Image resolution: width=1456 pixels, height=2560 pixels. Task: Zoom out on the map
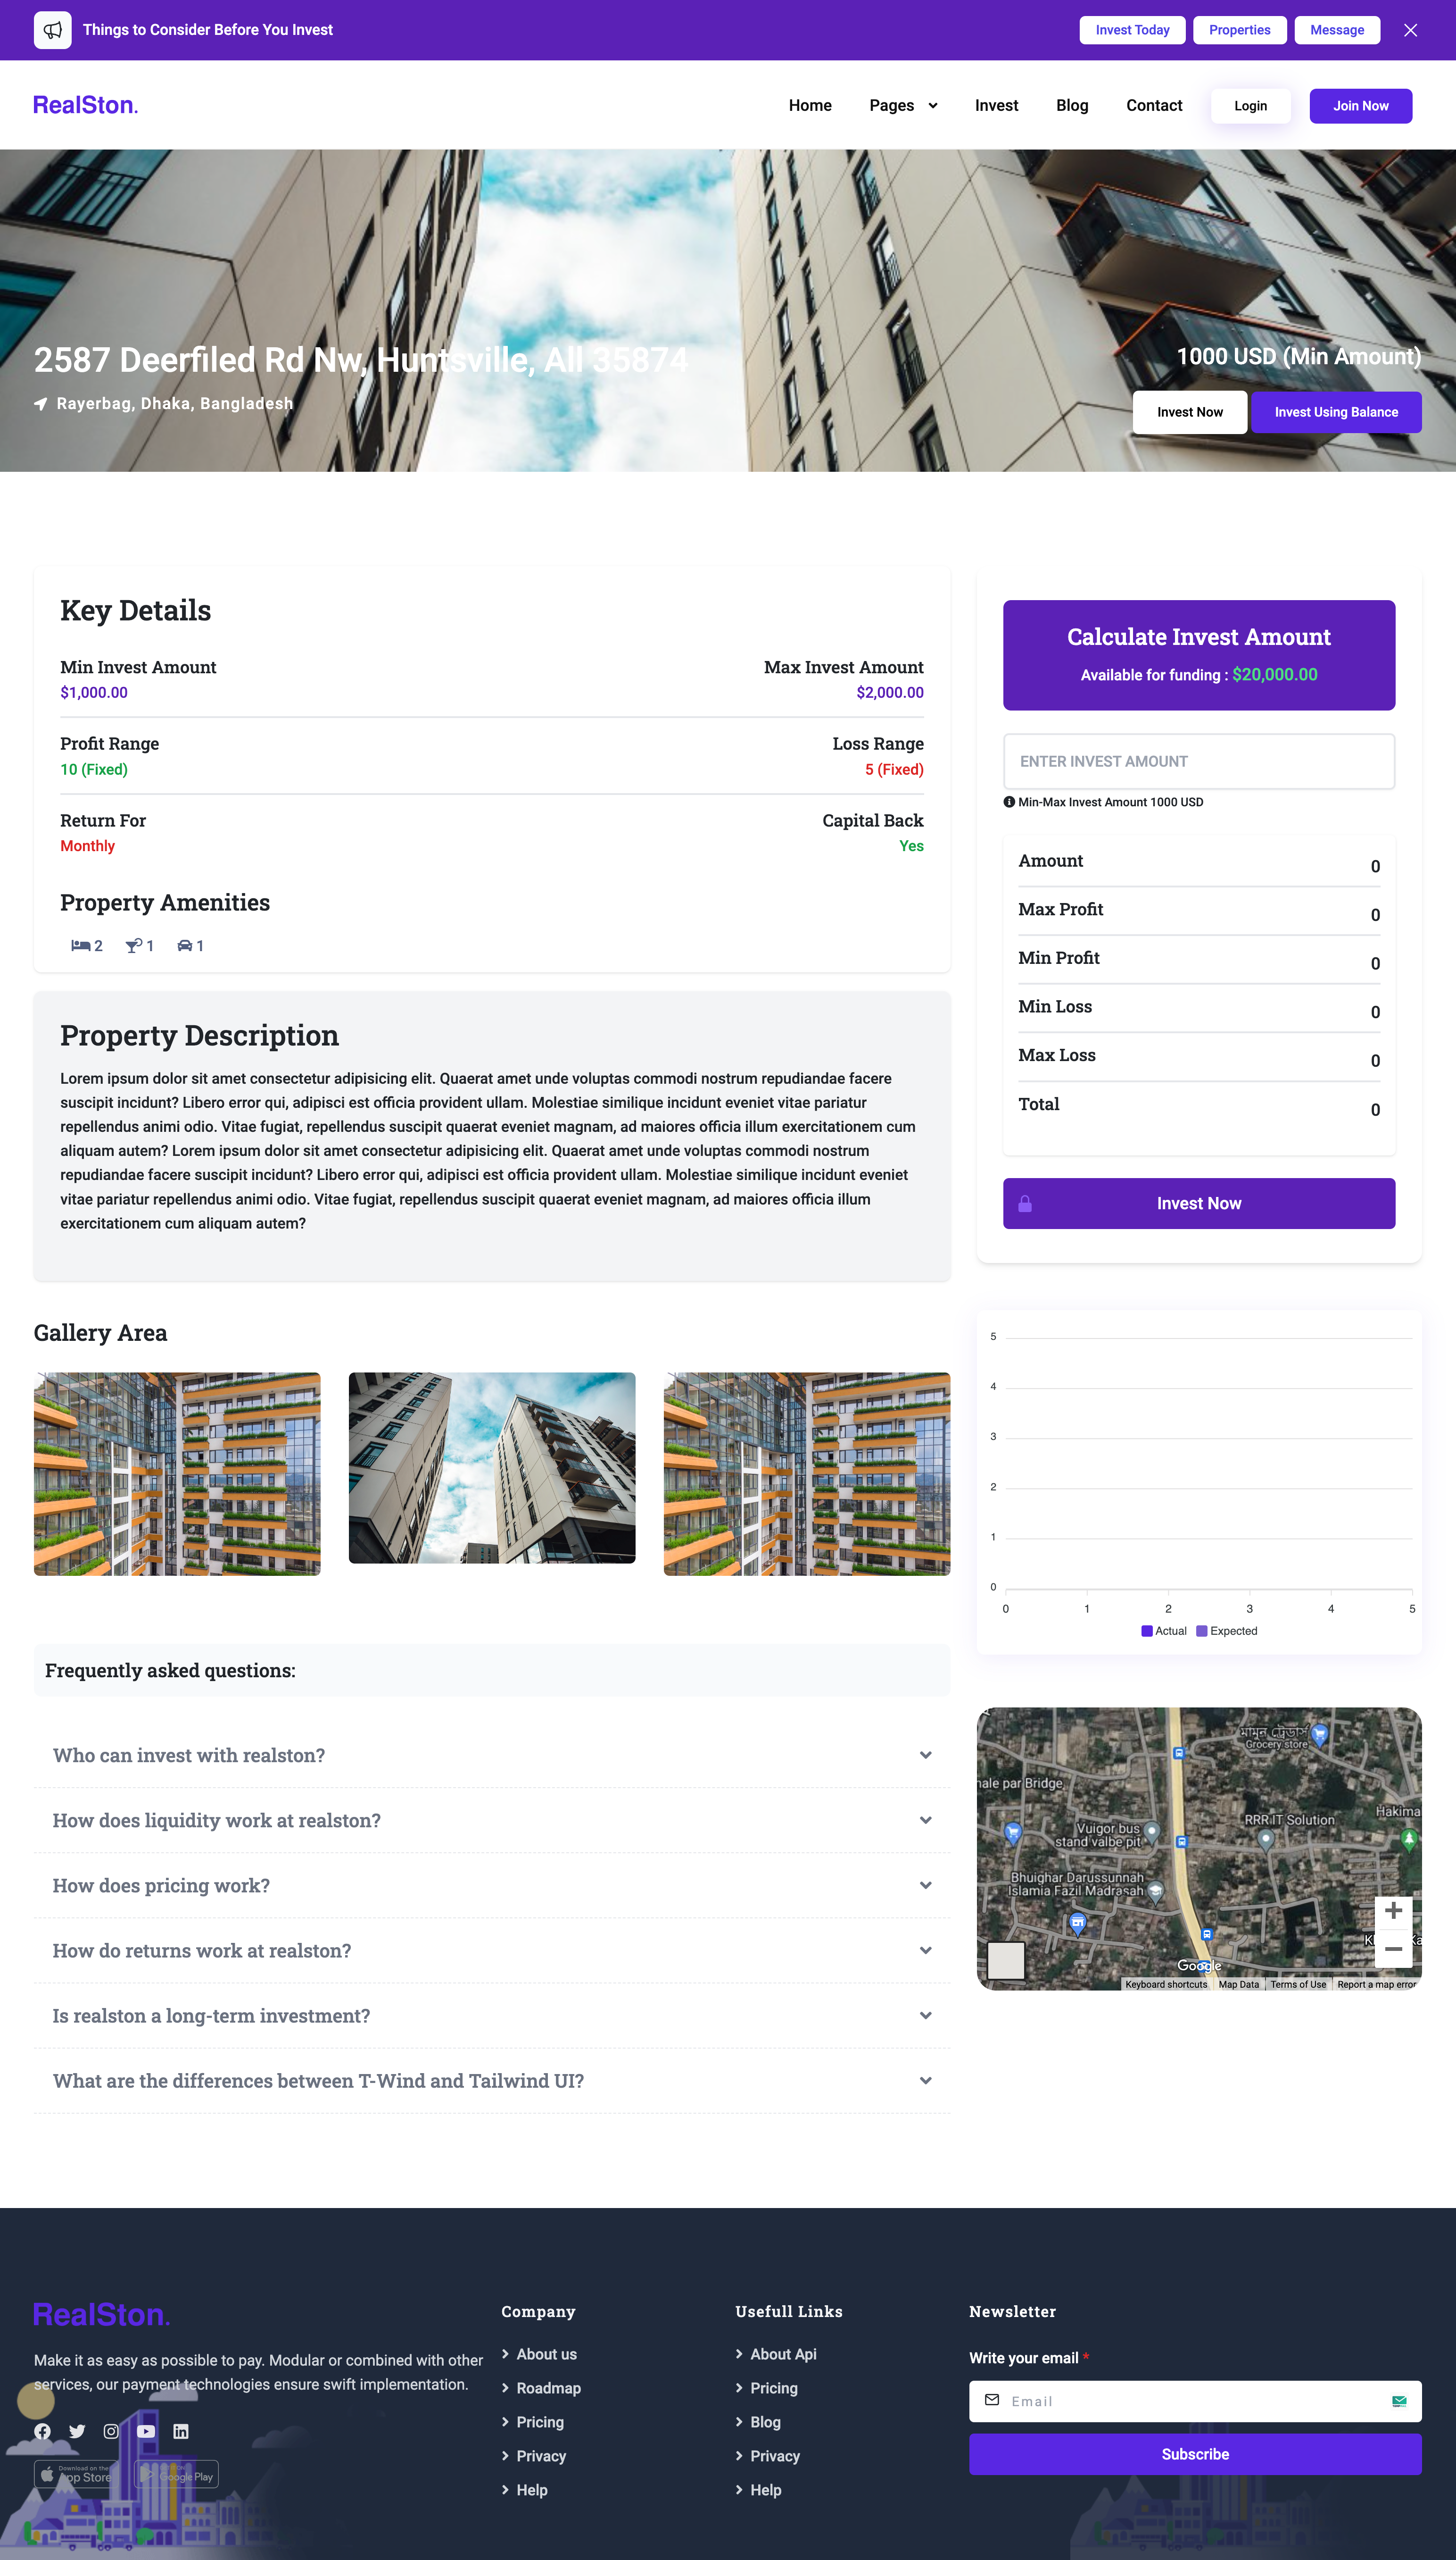click(1392, 1949)
